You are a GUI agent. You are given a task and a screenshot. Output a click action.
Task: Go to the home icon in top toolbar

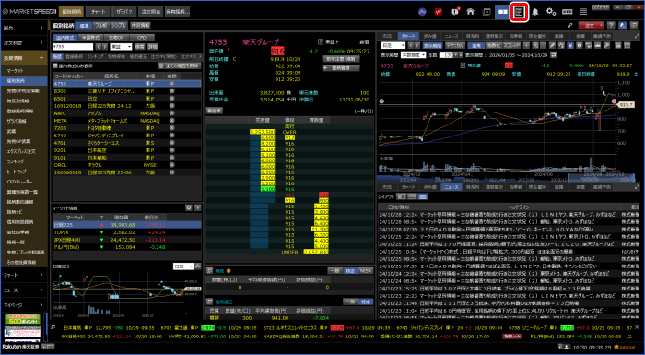(470, 12)
